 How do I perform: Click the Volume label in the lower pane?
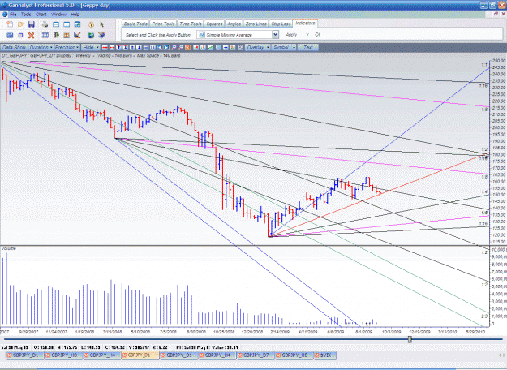8,248
